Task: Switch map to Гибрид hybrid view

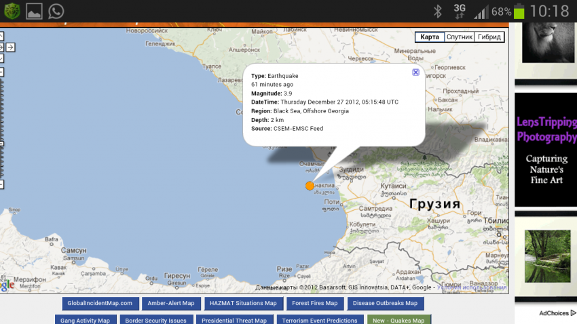Action: point(489,37)
